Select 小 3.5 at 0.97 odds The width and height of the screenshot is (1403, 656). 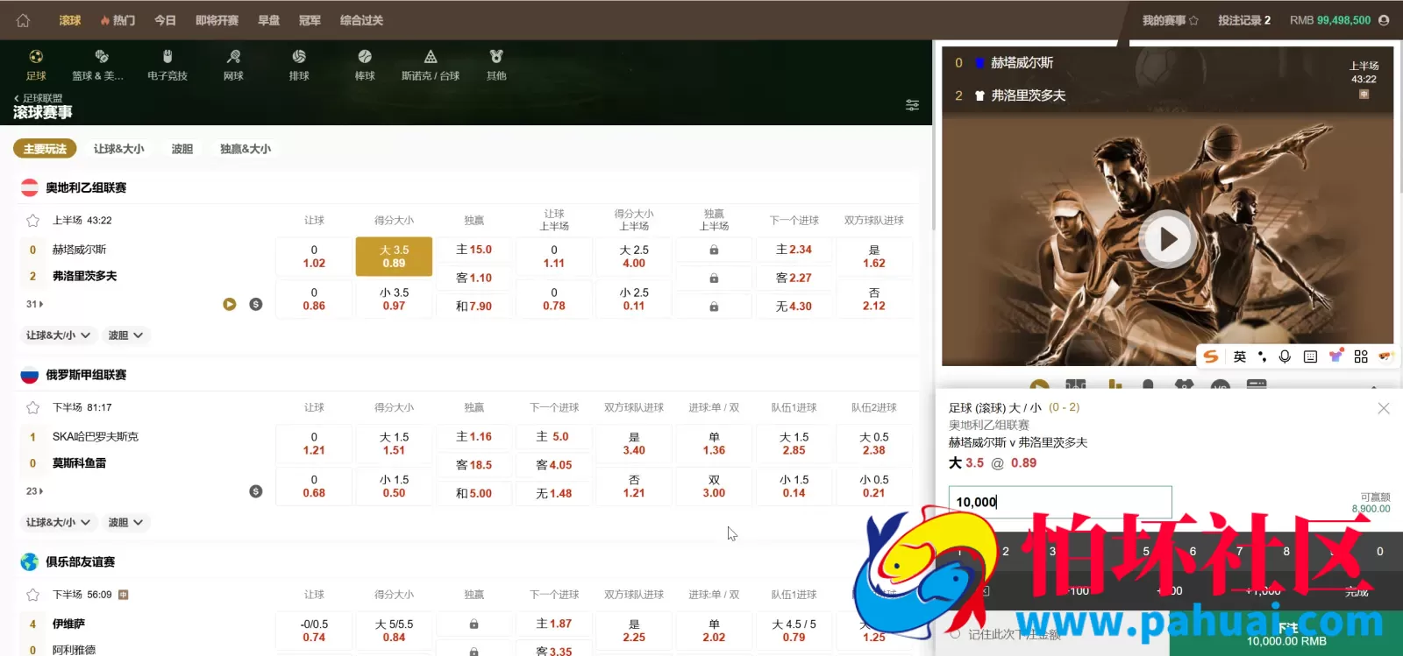point(394,300)
